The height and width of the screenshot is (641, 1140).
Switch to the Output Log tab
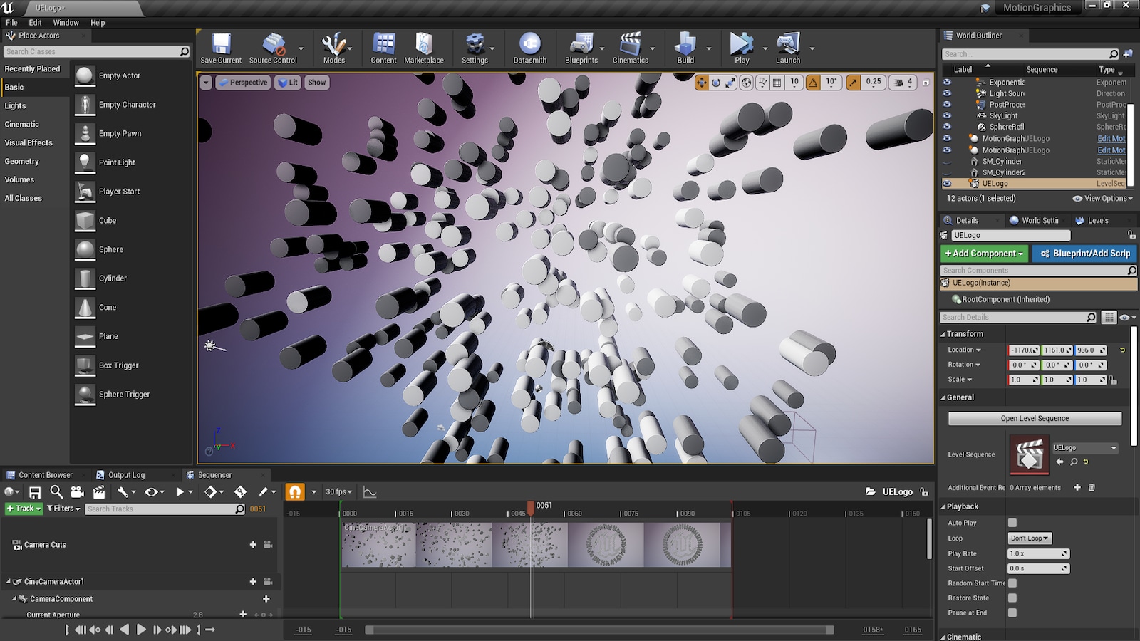128,474
